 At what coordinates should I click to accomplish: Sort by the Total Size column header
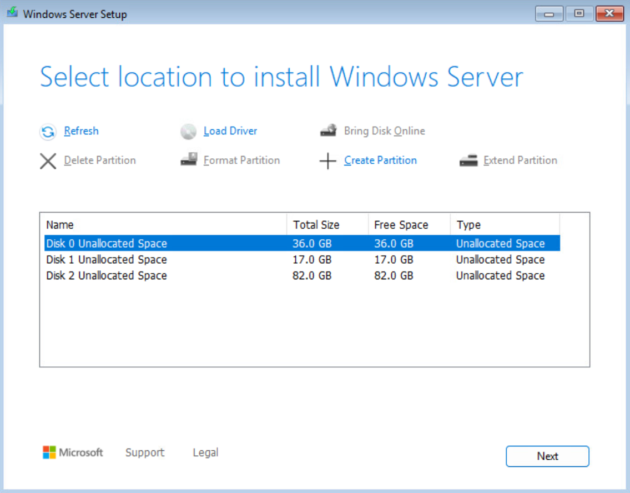pyautogui.click(x=327, y=225)
